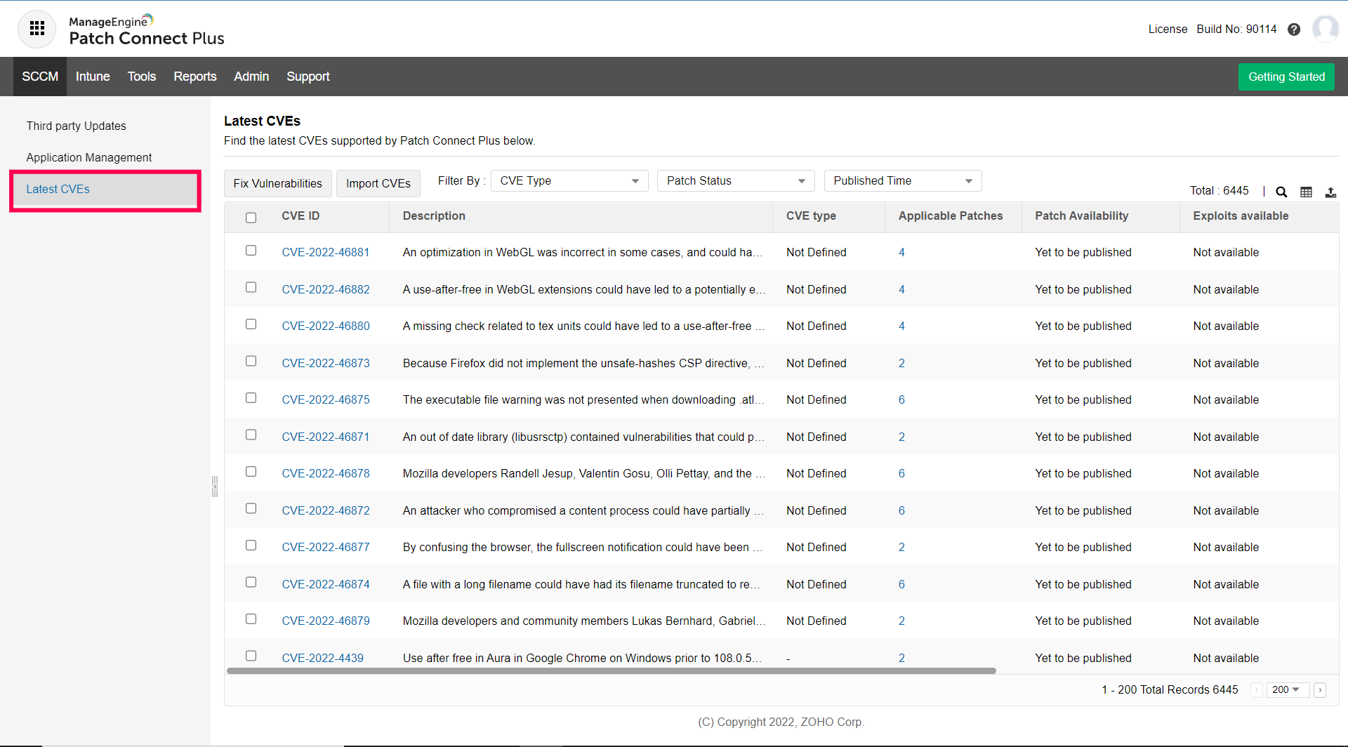This screenshot has height=747, width=1348.
Task: Click the horizontal scrollbar under the table
Action: pyautogui.click(x=611, y=671)
